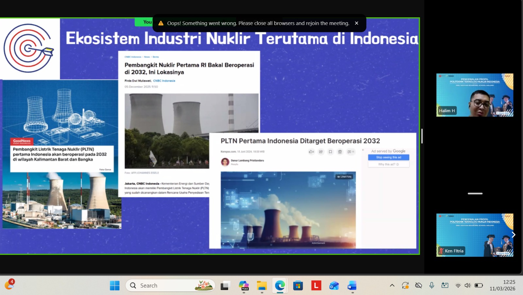The width and height of the screenshot is (523, 295).
Task: Click the sync icon with the orange badge
Action: tap(405, 285)
